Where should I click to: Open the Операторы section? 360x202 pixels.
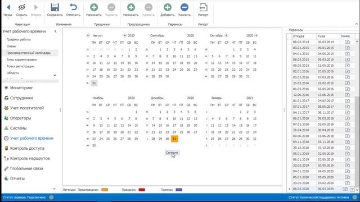[20, 118]
